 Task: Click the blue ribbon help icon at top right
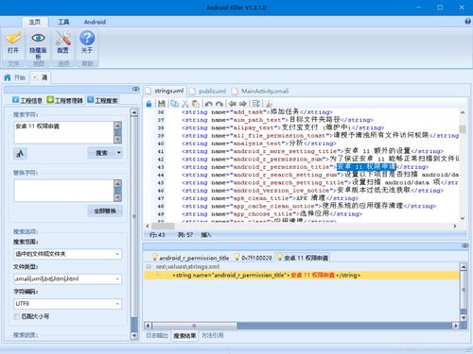tap(468, 22)
